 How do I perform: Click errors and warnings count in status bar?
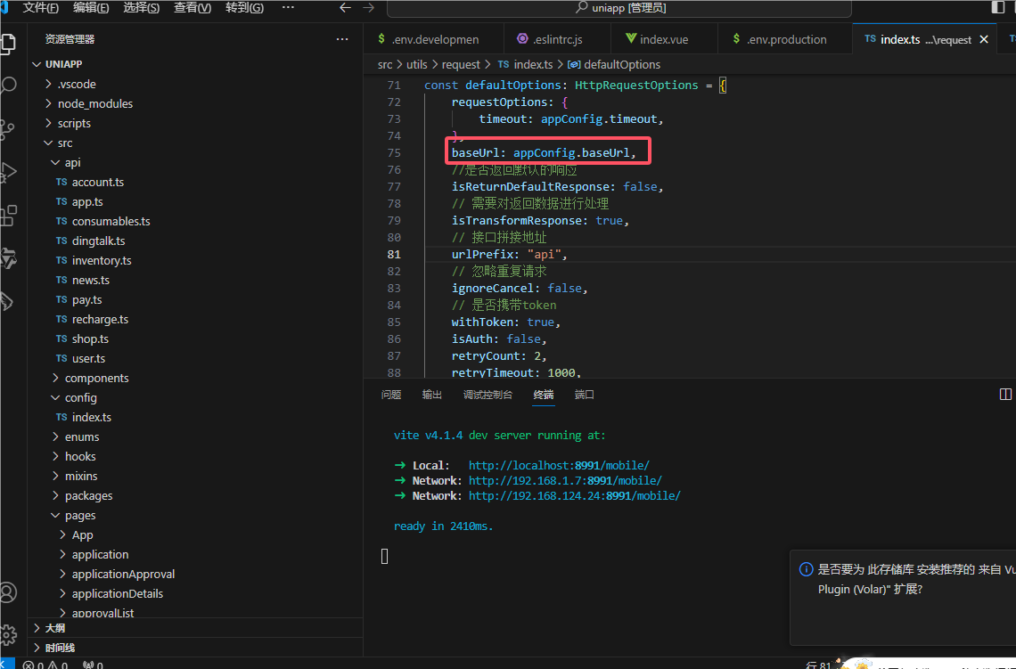pos(45,665)
